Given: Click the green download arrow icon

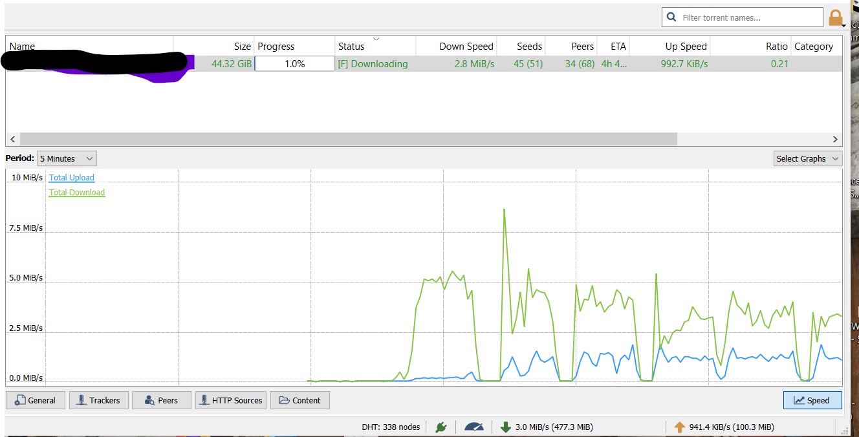Looking at the screenshot, I should pos(505,427).
